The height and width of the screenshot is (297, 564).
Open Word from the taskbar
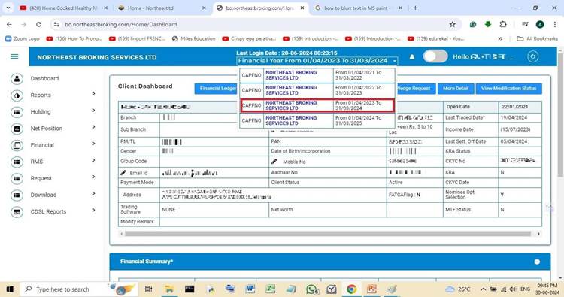coord(250,289)
